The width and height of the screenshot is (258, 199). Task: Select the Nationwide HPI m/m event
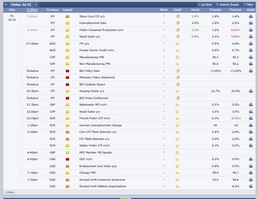pos(93,105)
